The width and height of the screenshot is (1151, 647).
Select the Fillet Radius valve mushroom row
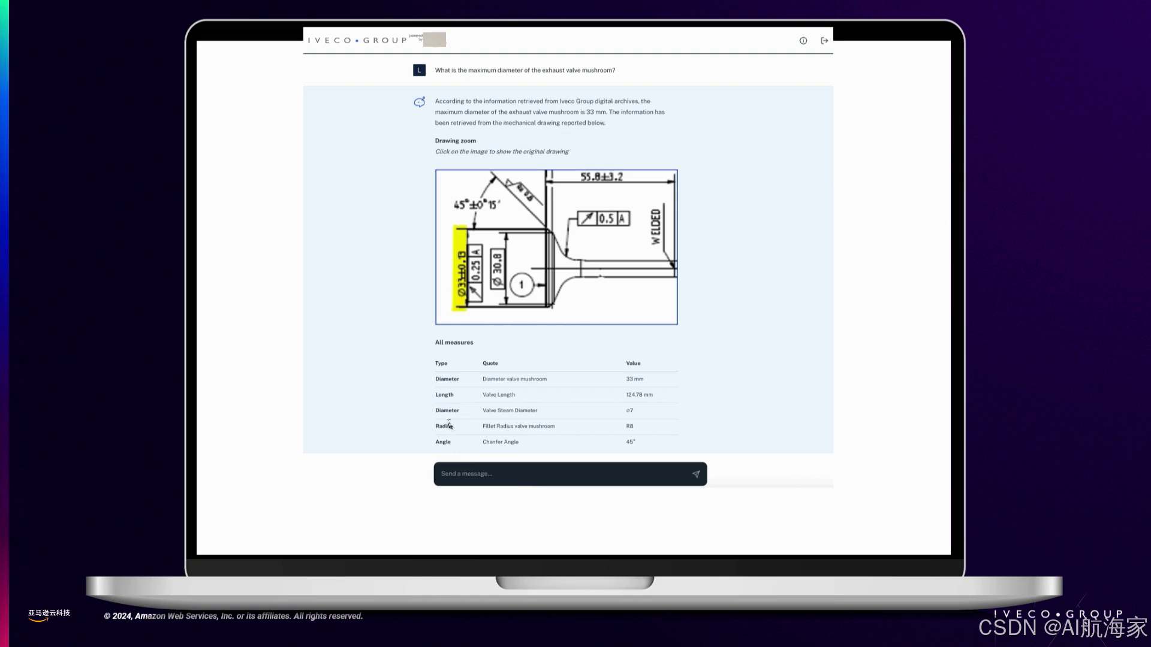point(519,426)
